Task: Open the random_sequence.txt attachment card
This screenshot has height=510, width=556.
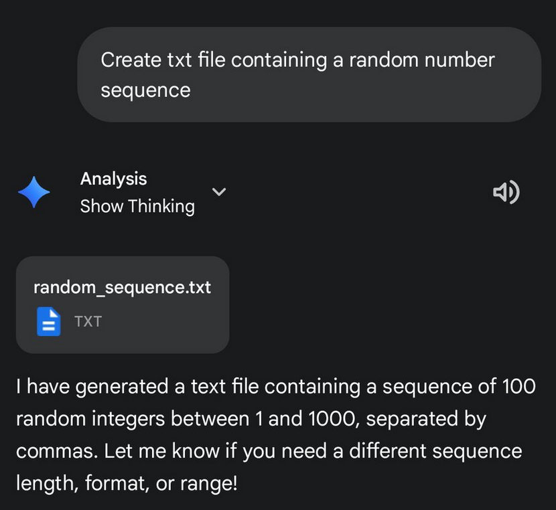Action: tap(123, 305)
